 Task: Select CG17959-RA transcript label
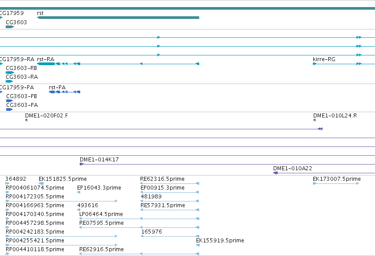[x=17, y=59]
